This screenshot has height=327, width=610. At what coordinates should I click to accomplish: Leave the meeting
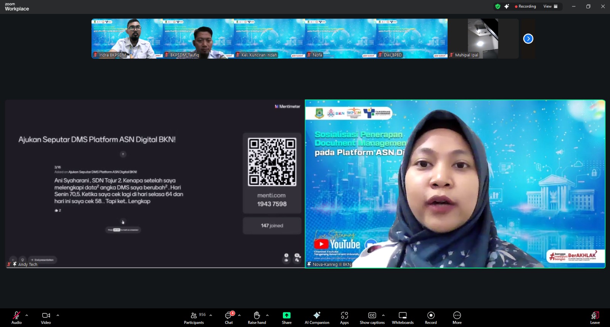point(595,317)
